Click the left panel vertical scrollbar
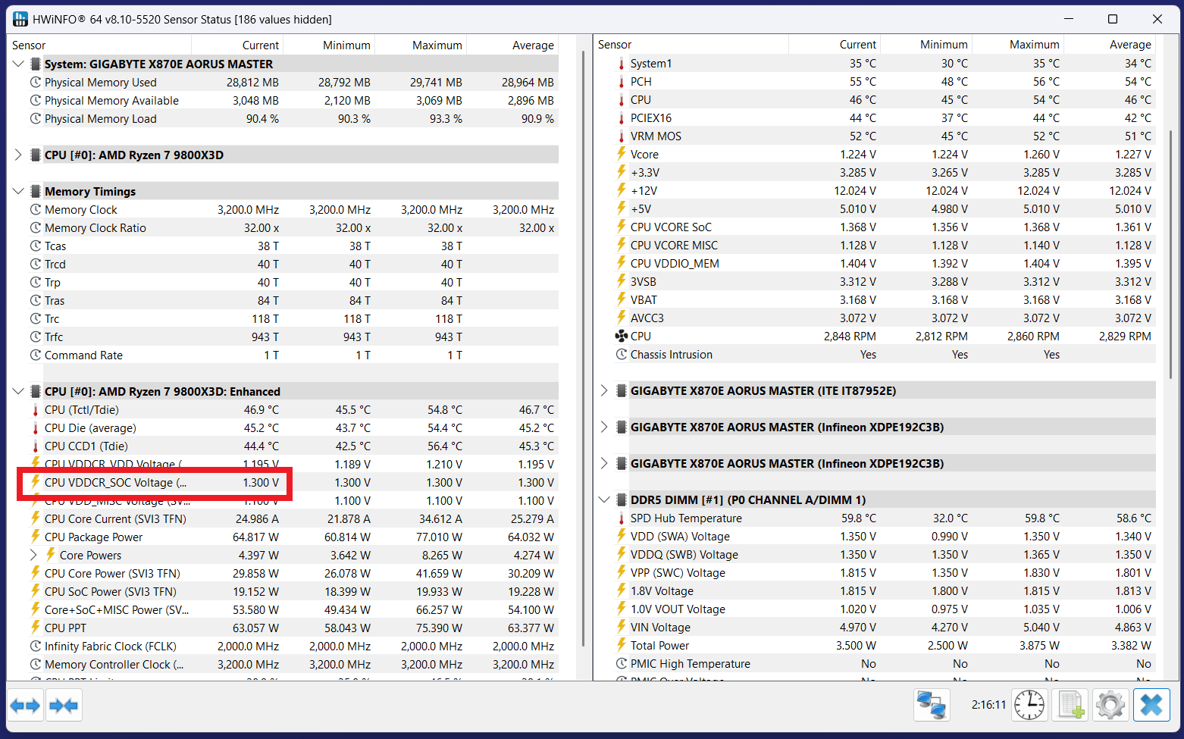 tap(583, 349)
